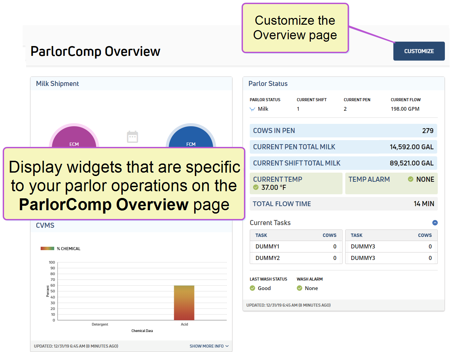453x352 pixels.
Task: Click the 37.00 °F temperature value
Action: click(274, 188)
